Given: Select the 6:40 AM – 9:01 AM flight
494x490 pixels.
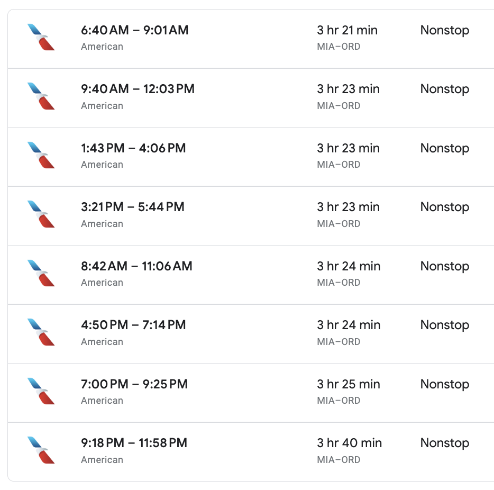Looking at the screenshot, I should (251, 39).
